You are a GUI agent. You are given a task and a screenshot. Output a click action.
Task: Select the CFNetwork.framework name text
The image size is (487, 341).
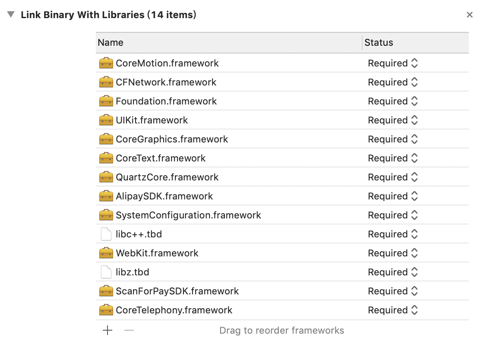click(x=166, y=82)
